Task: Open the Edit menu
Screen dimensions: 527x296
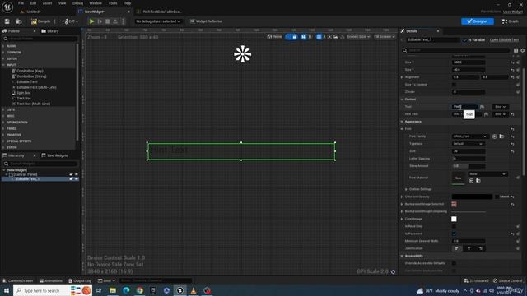Action: click(x=33, y=3)
